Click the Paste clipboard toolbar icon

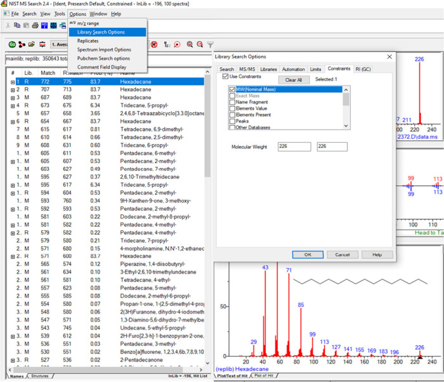(26, 25)
